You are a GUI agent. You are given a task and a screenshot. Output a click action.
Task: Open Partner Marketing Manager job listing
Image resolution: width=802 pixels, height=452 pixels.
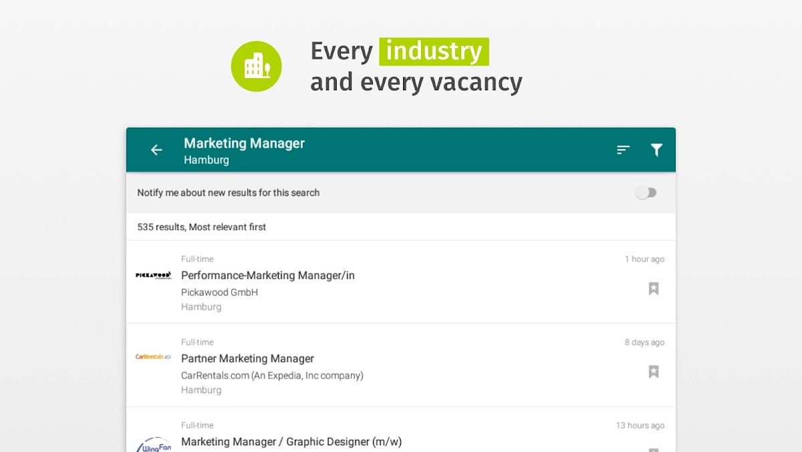[247, 358]
